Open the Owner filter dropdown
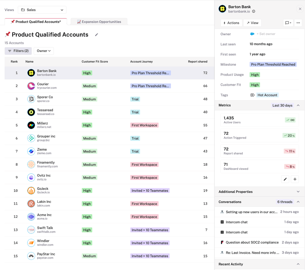Screen dimensions: 305x270 click(x=44, y=51)
